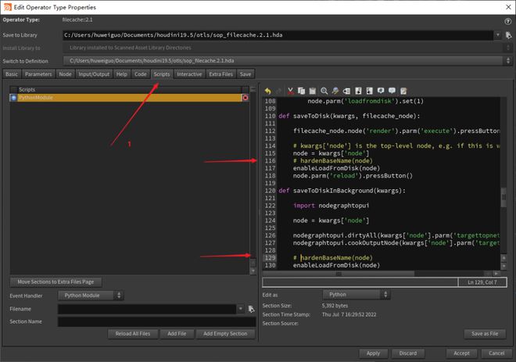Viewport: 516px width, 362px height.
Task: Open the Event Handler dropdown
Action: point(90,295)
